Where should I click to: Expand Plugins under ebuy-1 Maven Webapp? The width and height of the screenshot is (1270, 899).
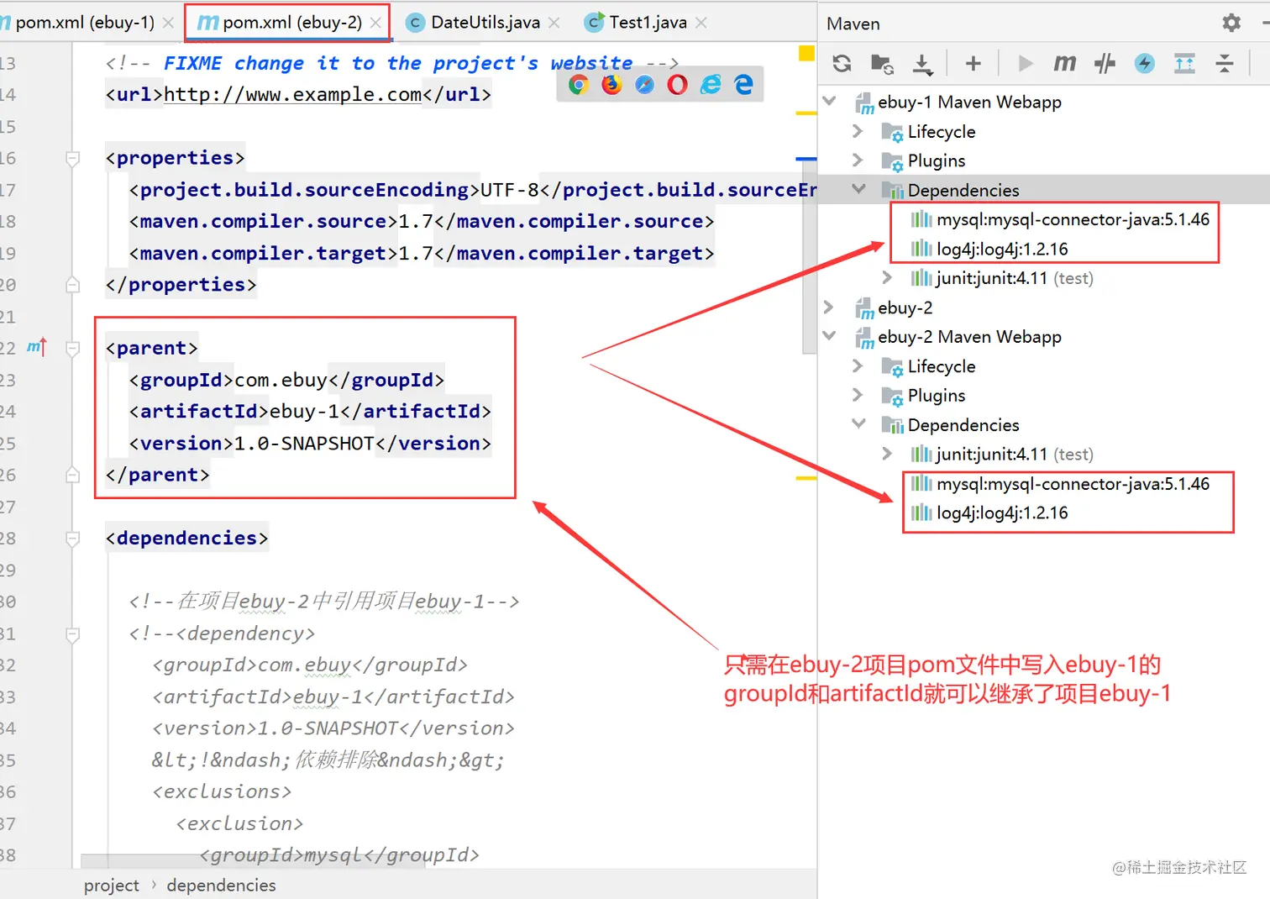pyautogui.click(x=858, y=160)
